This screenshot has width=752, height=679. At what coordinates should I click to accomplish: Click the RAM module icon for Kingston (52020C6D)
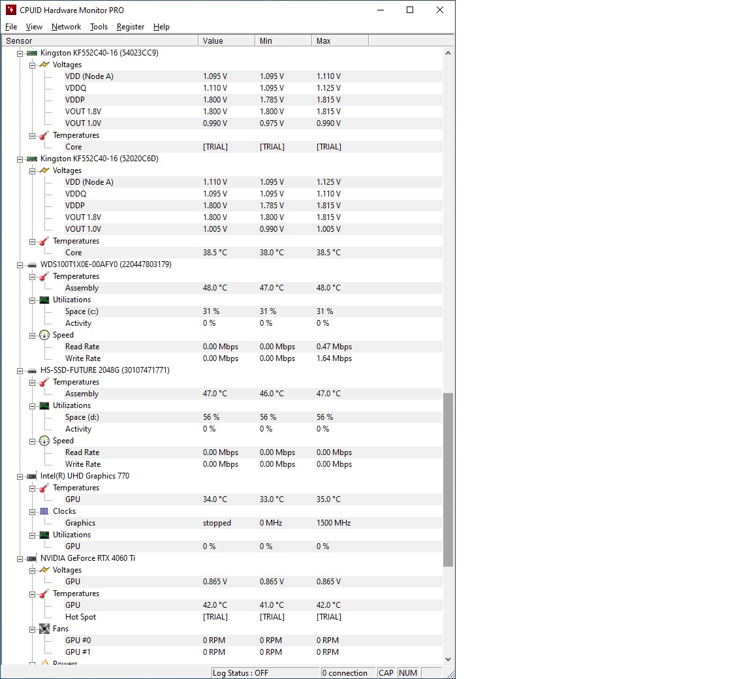tap(32, 159)
